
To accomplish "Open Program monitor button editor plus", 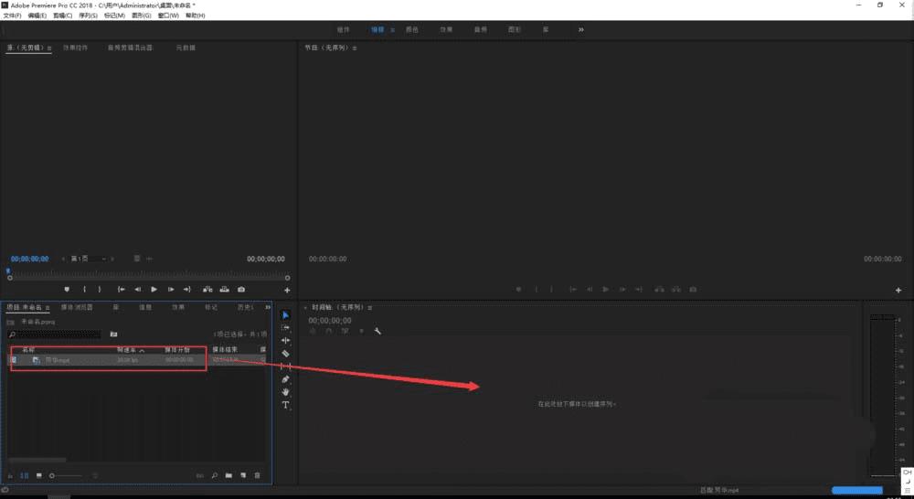I will pos(898,290).
